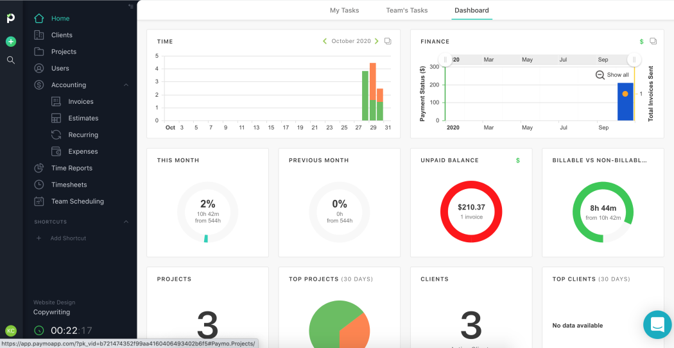Click the green add new plus button

(x=11, y=42)
